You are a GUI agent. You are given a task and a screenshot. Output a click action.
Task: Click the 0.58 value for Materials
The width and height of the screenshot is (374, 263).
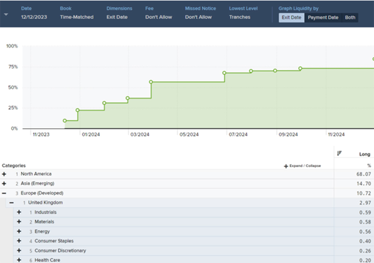(x=365, y=222)
